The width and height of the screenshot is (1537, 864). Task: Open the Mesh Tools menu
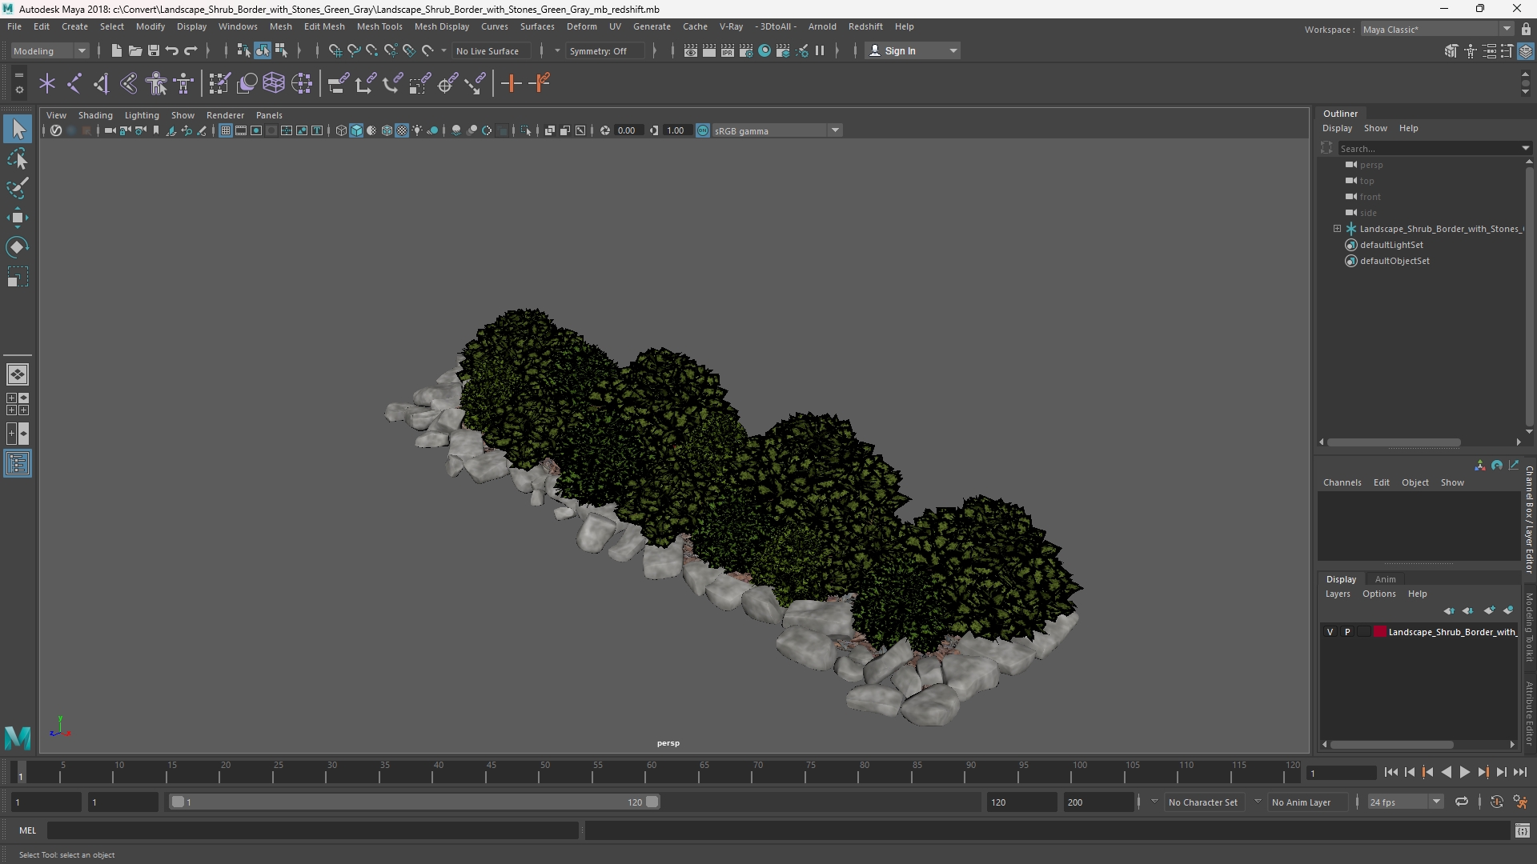click(x=379, y=26)
